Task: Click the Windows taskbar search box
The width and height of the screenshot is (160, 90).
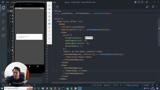Action: [18, 88]
